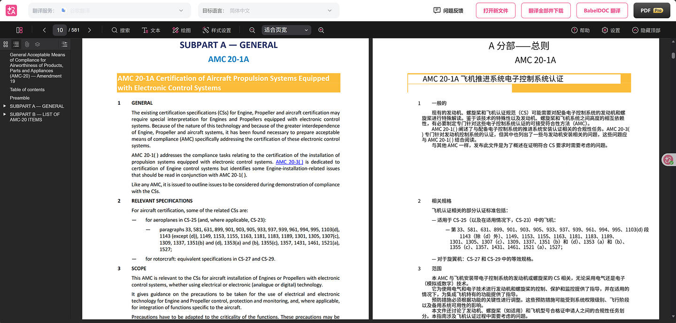This screenshot has height=323, width=676.
Task: Show the layers panel in the sidebar
Action: click(x=38, y=44)
